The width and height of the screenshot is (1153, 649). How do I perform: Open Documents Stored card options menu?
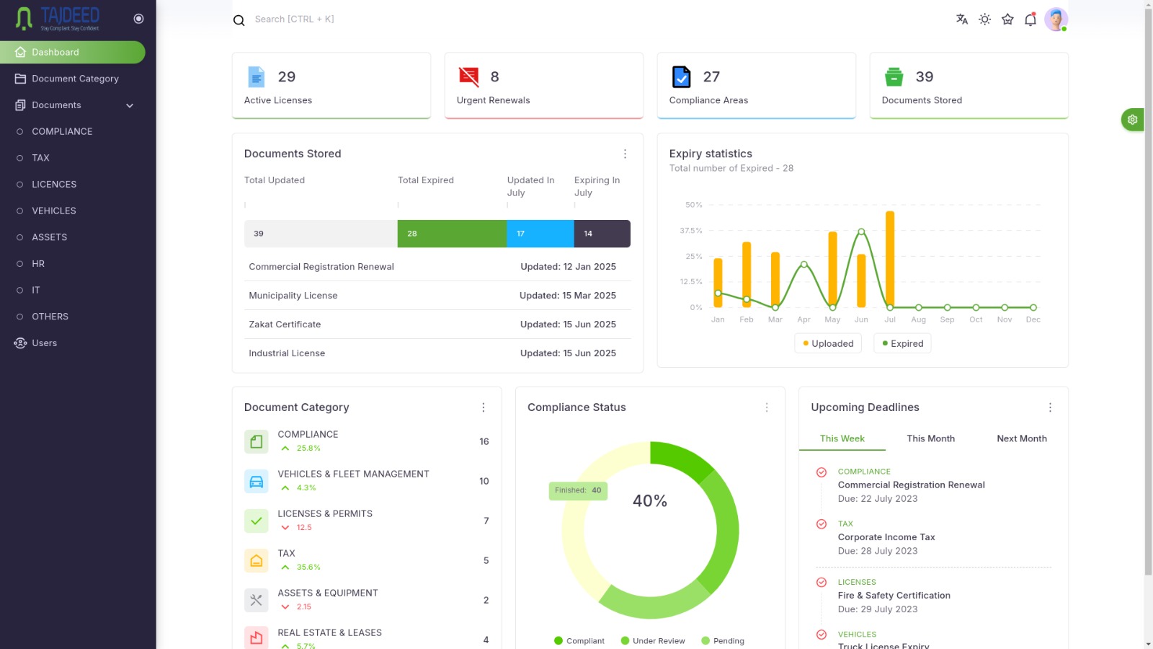click(x=625, y=154)
